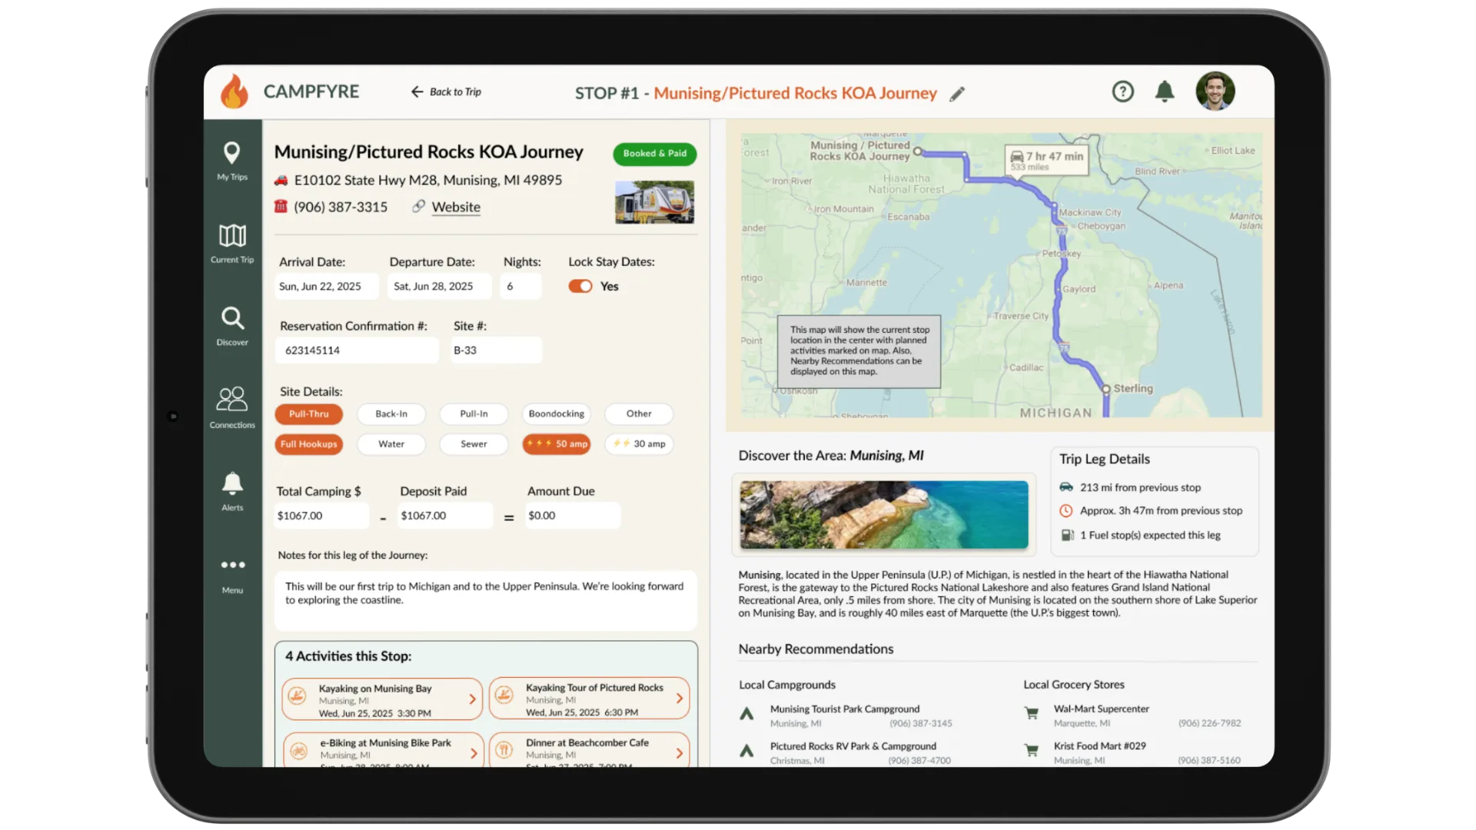The image size is (1476, 830).
Task: Open the user profile avatar photo
Action: point(1215,91)
